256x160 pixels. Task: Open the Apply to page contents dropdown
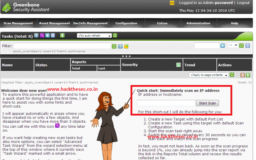pyautogui.click(x=209, y=75)
